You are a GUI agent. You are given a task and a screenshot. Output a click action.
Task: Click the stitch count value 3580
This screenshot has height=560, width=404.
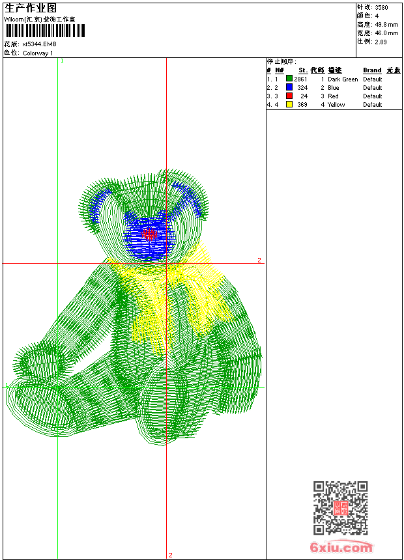[x=381, y=7]
